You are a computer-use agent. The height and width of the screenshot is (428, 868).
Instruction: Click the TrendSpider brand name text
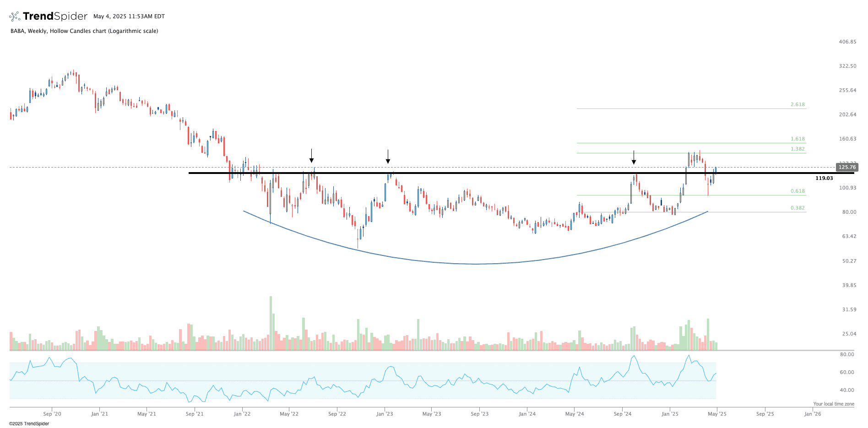(55, 16)
